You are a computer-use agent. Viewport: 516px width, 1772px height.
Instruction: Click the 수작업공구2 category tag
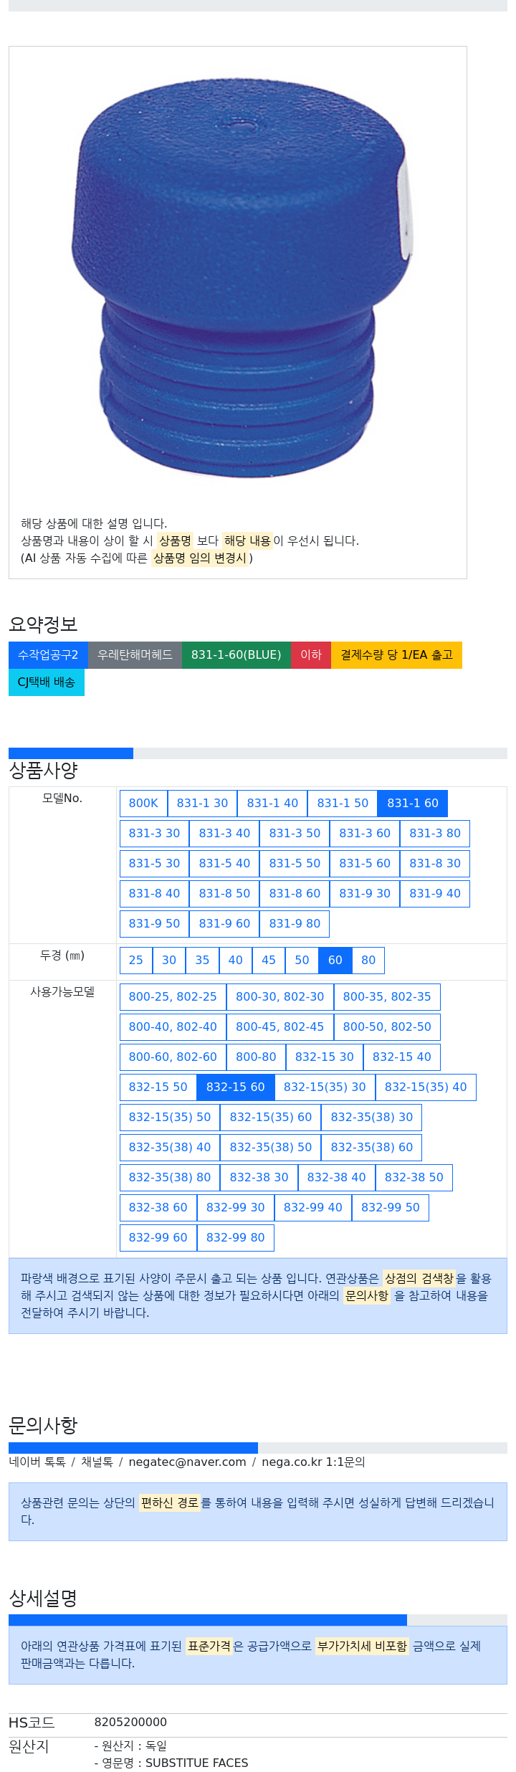pyautogui.click(x=48, y=655)
